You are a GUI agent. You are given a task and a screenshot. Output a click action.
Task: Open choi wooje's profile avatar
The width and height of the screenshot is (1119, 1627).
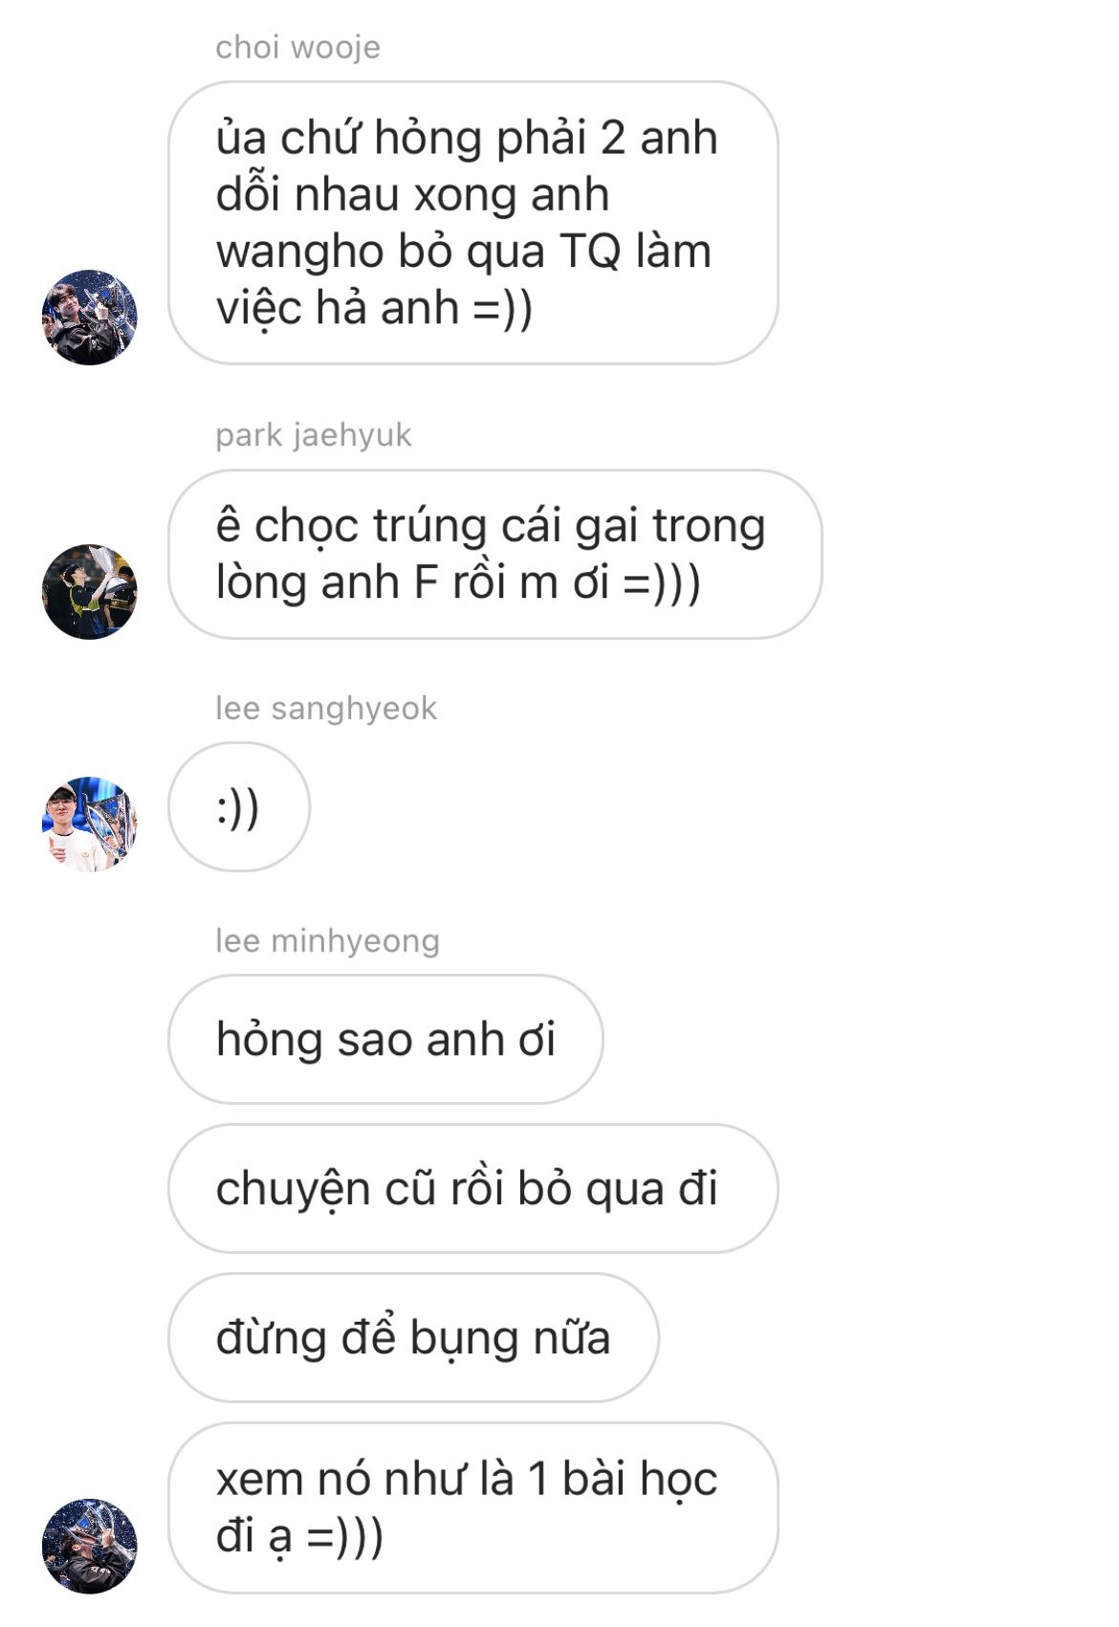click(90, 317)
